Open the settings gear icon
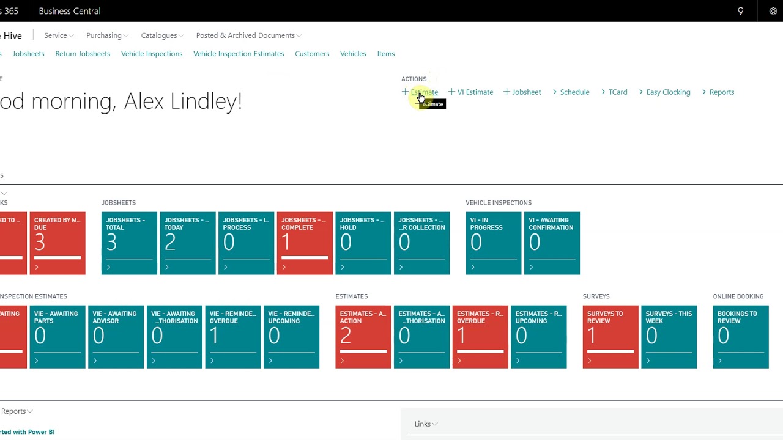 [773, 11]
